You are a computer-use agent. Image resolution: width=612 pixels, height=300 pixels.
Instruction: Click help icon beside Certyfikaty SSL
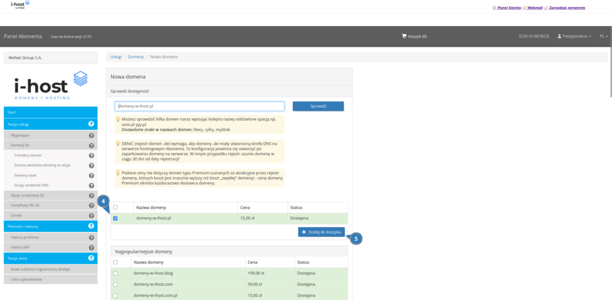click(x=91, y=205)
